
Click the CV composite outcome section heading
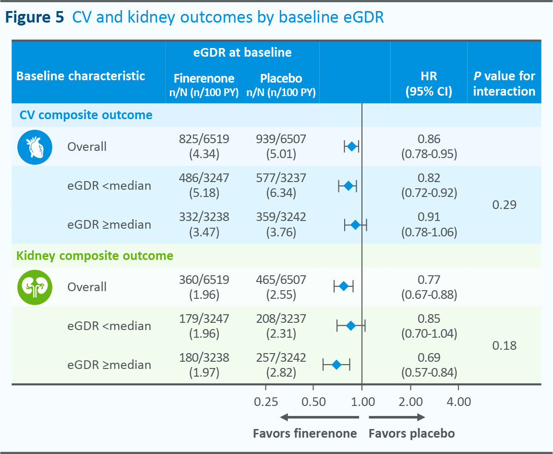click(86, 115)
